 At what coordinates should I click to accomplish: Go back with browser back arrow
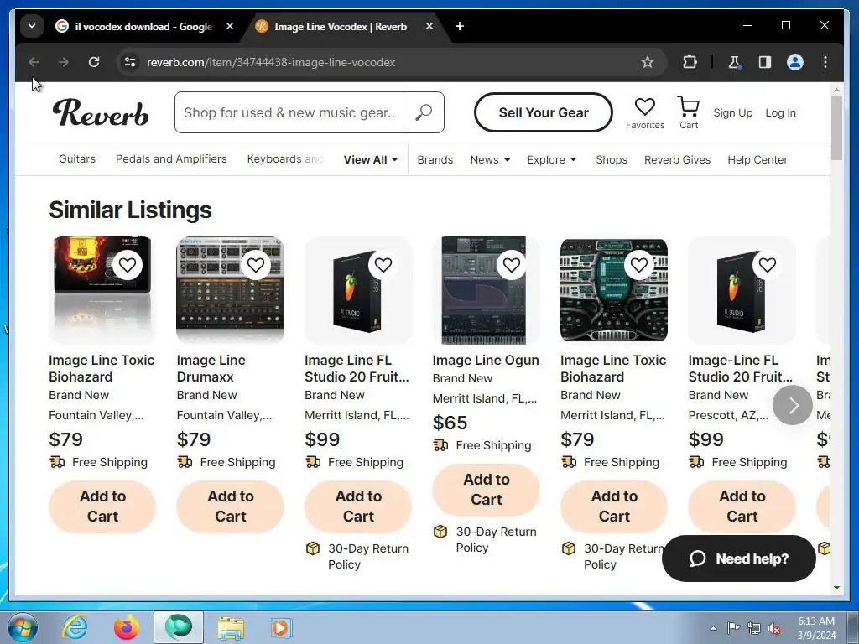coord(34,62)
